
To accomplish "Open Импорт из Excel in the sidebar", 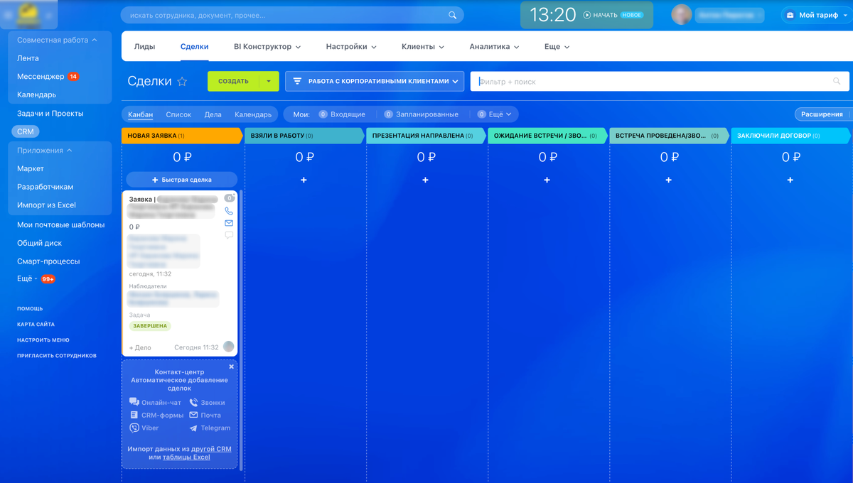I will (46, 205).
